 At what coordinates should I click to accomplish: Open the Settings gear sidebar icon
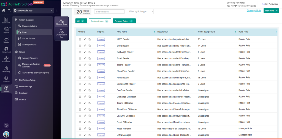6,89
